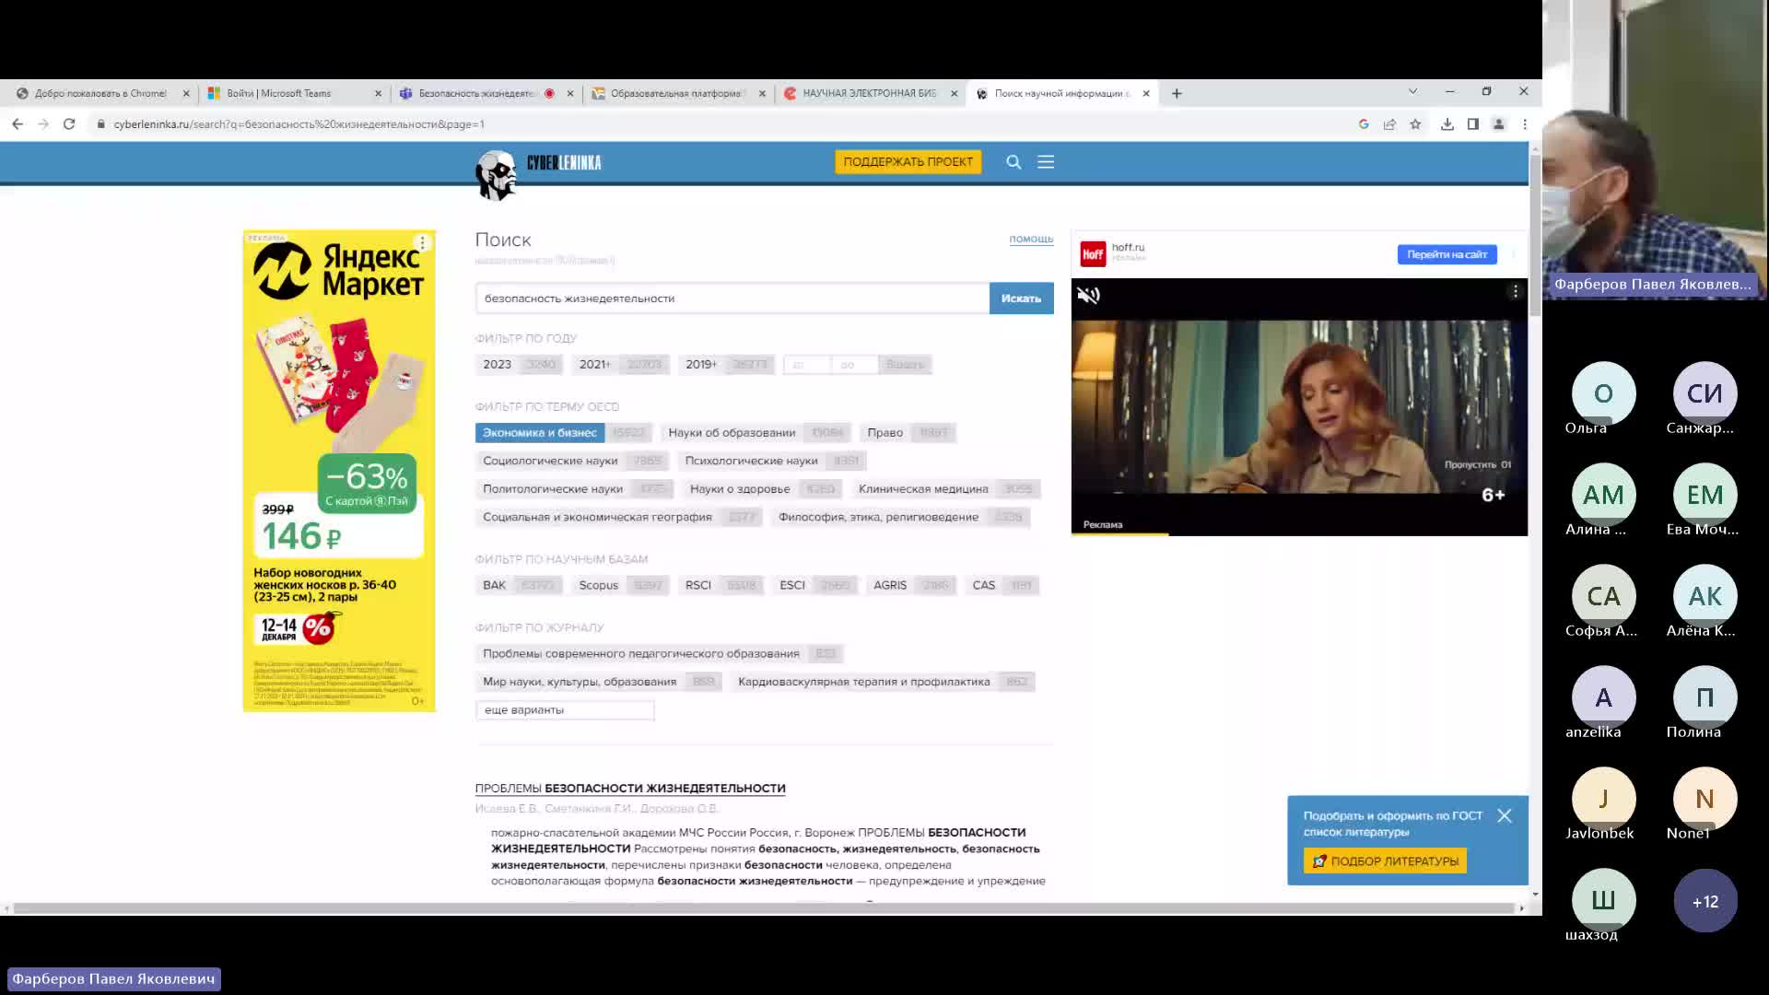
Task: Open new browser tab with plus
Action: pos(1177,93)
